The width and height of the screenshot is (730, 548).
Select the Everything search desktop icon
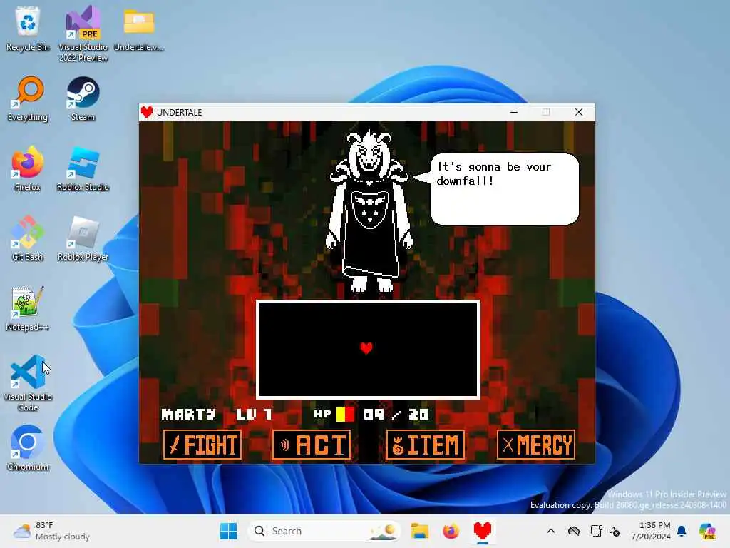coord(28,98)
